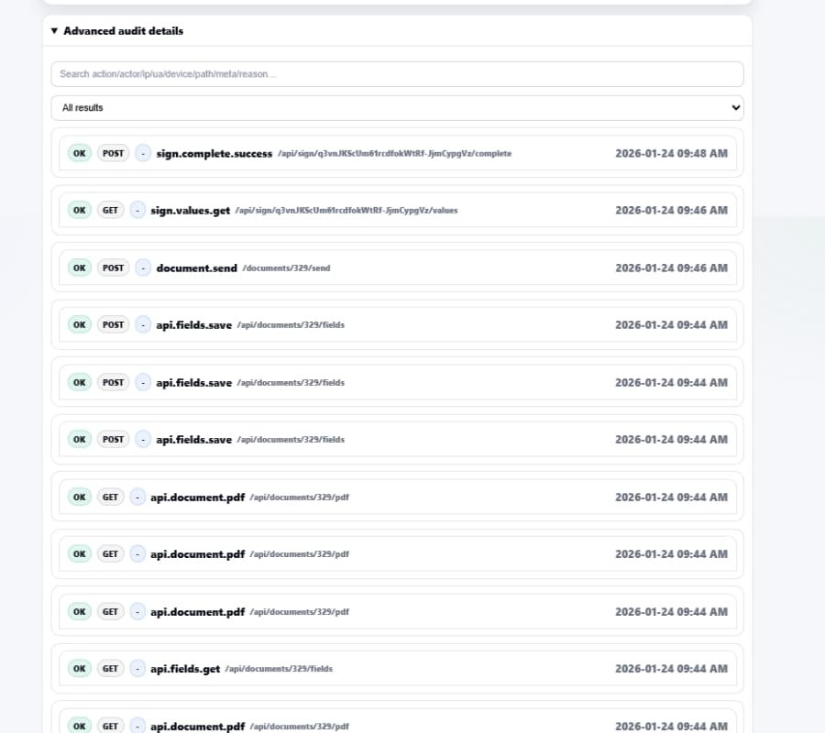Screen dimensions: 825x733
Task: Click the audit search input field
Action: (397, 73)
